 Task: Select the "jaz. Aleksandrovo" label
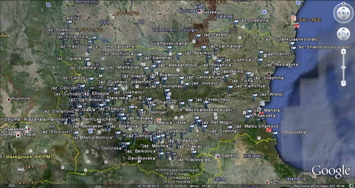(x=178, y=65)
